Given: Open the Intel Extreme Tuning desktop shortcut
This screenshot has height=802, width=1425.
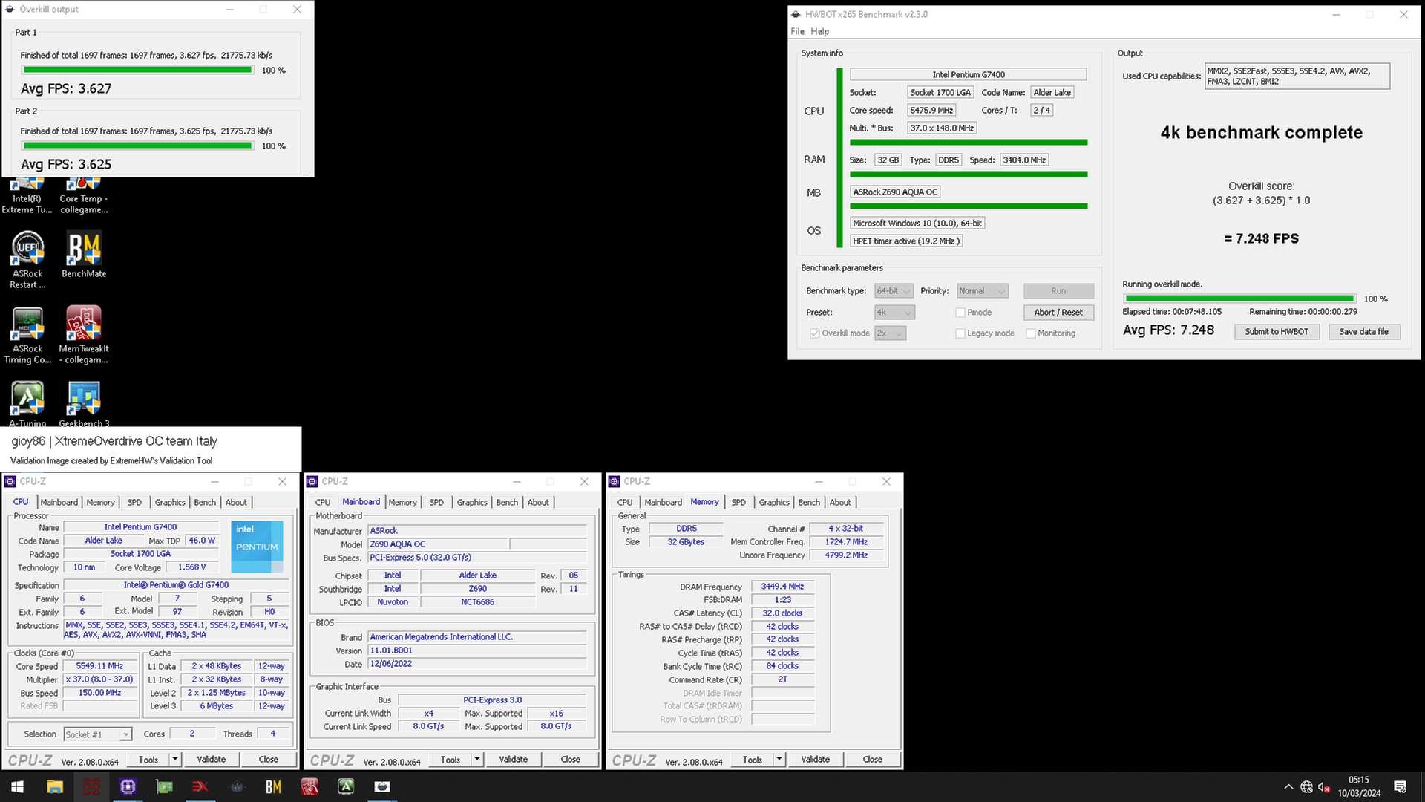Looking at the screenshot, I should tap(27, 195).
